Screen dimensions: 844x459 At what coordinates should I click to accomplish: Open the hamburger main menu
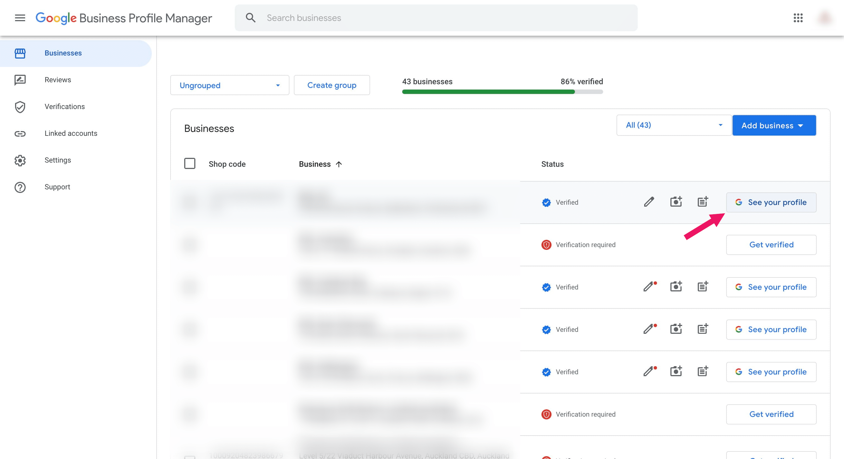click(20, 18)
